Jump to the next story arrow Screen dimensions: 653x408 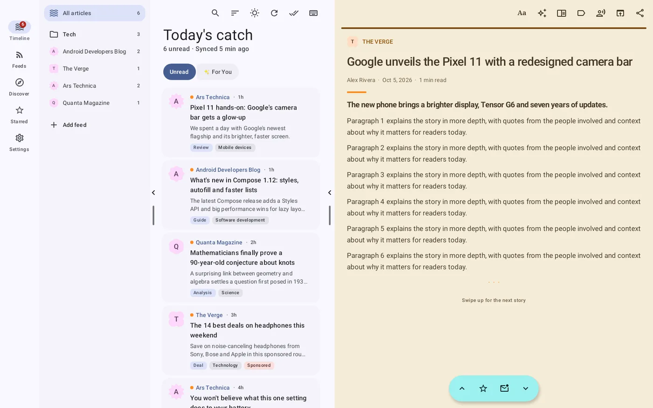[526, 388]
